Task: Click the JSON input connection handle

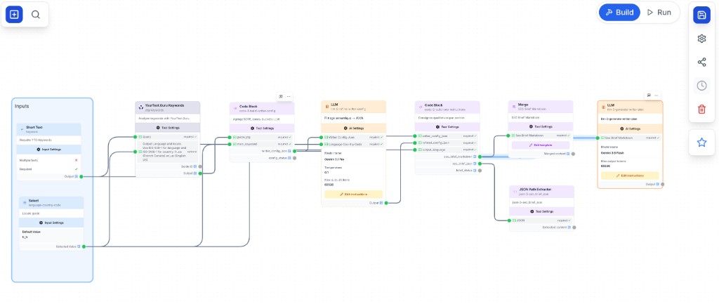Action: (x=510, y=220)
